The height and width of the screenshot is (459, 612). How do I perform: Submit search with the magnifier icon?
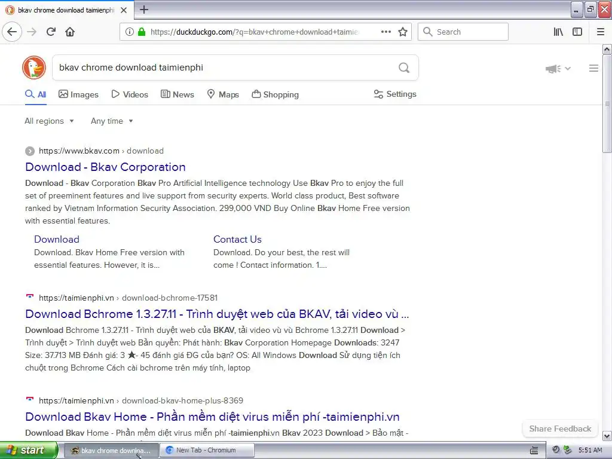point(404,68)
